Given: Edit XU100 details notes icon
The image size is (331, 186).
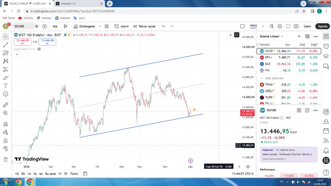Looking at the screenshot, I should click(x=307, y=110).
